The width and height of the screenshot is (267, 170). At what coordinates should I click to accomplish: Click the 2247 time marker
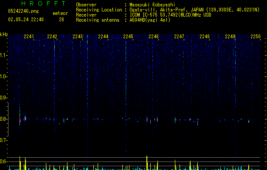click(x=179, y=37)
